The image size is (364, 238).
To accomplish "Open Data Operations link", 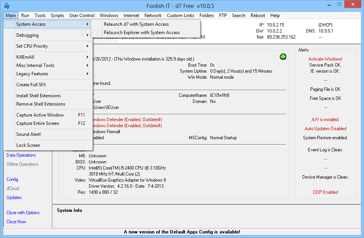I will tap(21, 155).
